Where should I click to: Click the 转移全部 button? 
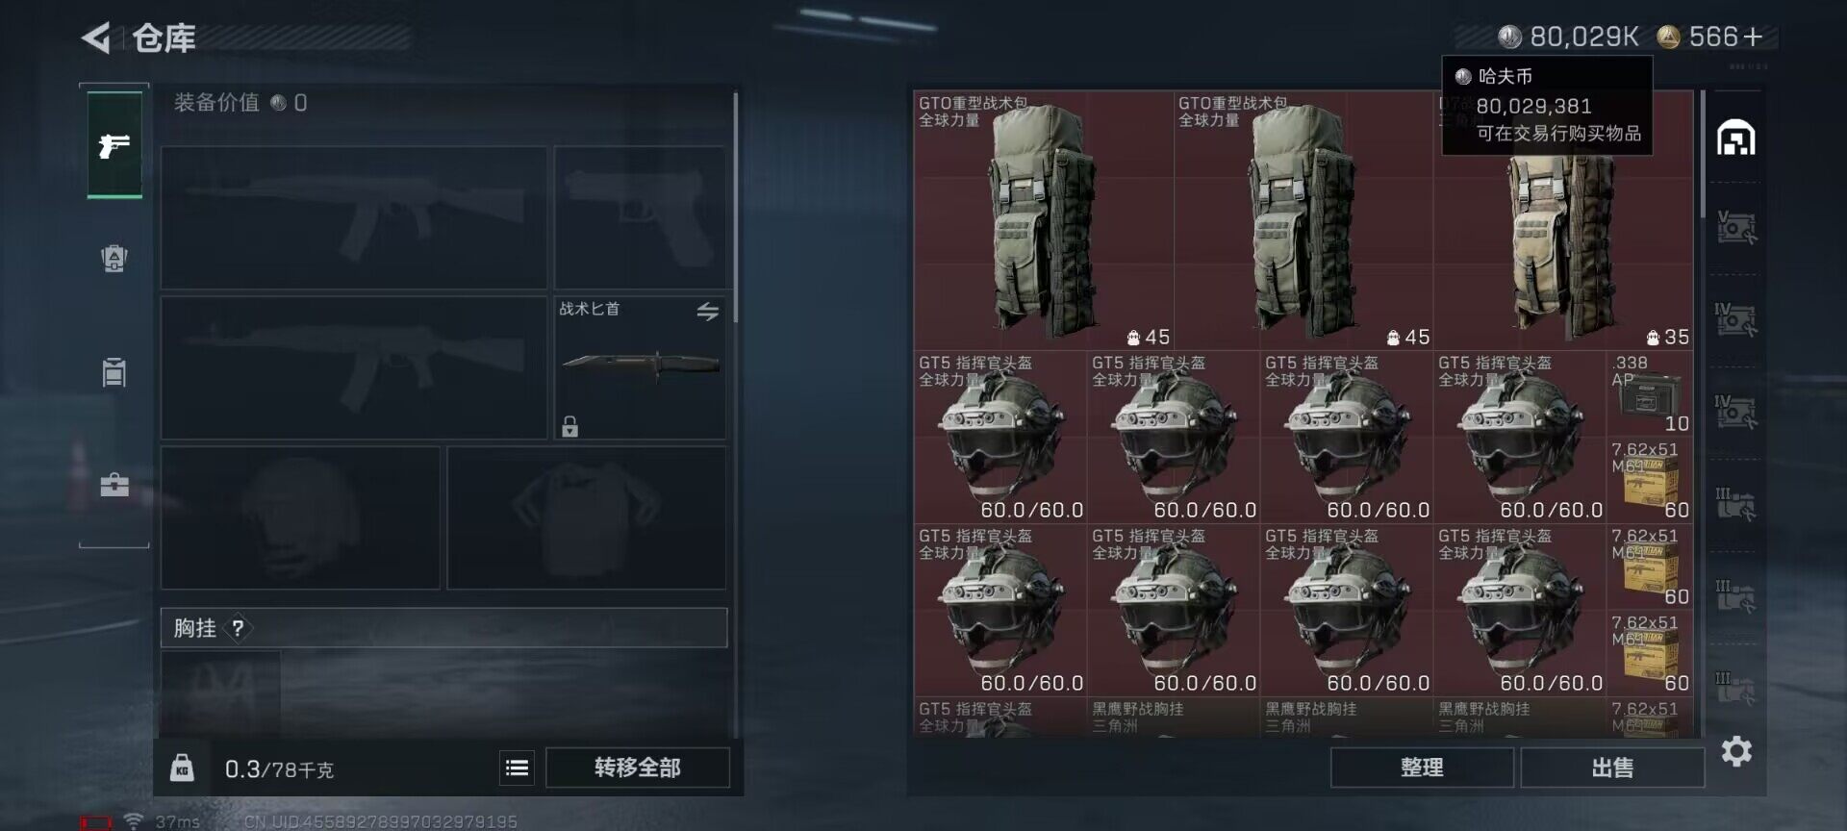[638, 768]
